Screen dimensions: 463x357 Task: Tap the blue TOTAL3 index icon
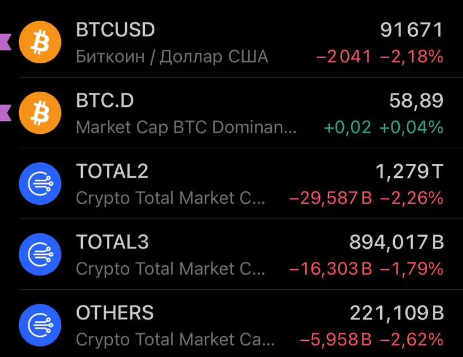40,255
